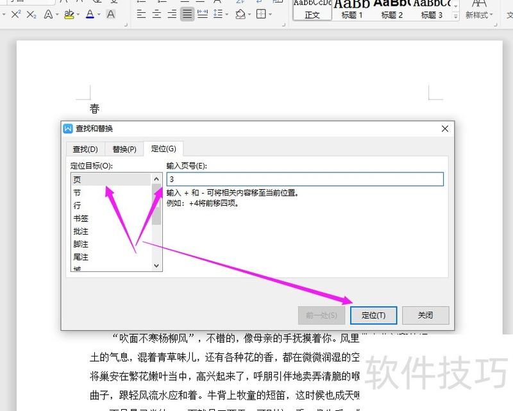Align paragraph text right
The width and height of the screenshot is (513, 411).
pos(172,13)
